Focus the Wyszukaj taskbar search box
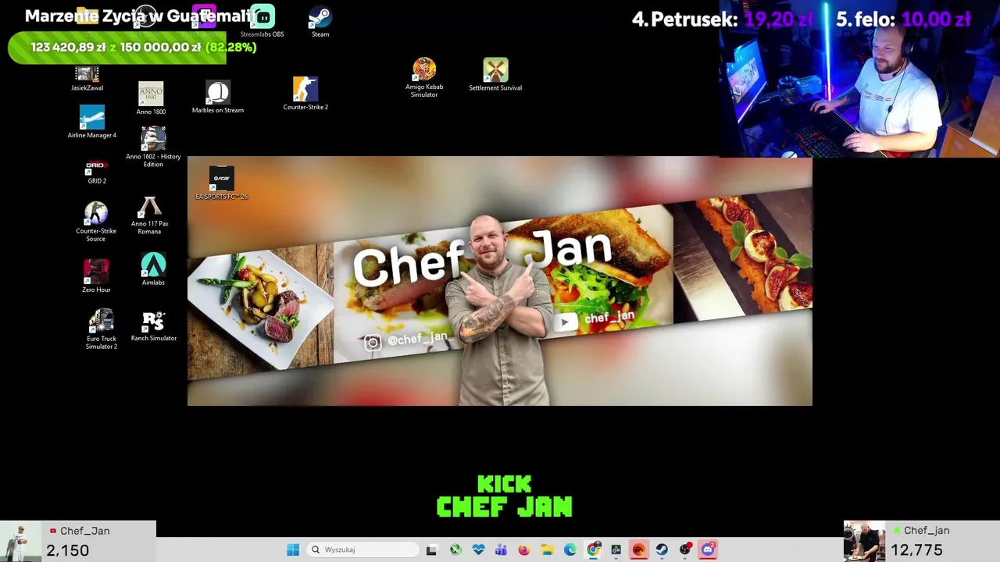This screenshot has height=562, width=1000. (363, 550)
